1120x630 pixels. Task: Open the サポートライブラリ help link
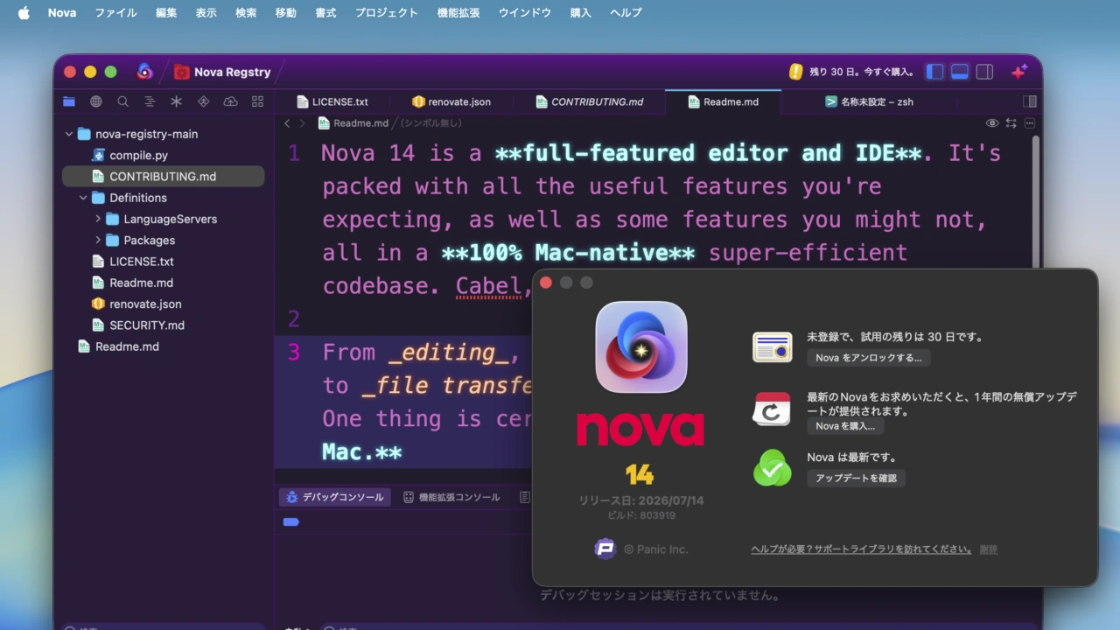[x=861, y=549]
